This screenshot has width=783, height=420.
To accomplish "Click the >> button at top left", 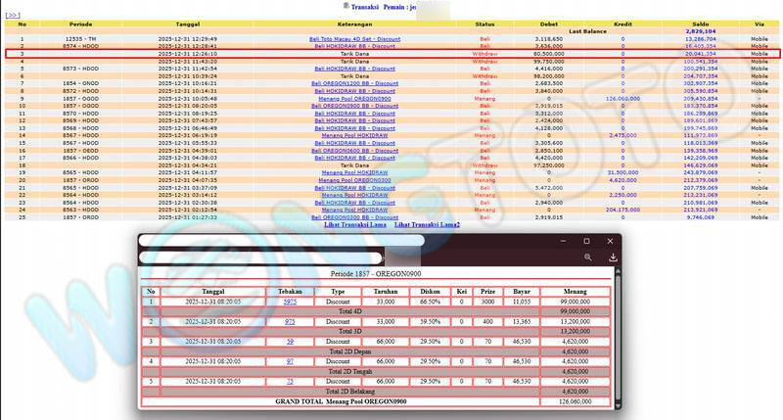I will (13, 16).
